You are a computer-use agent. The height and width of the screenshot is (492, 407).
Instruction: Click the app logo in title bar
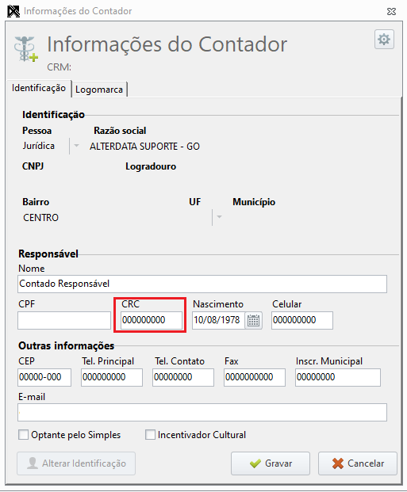coord(13,11)
